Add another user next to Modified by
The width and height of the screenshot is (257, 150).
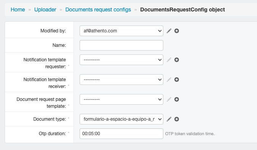[x=177, y=31]
